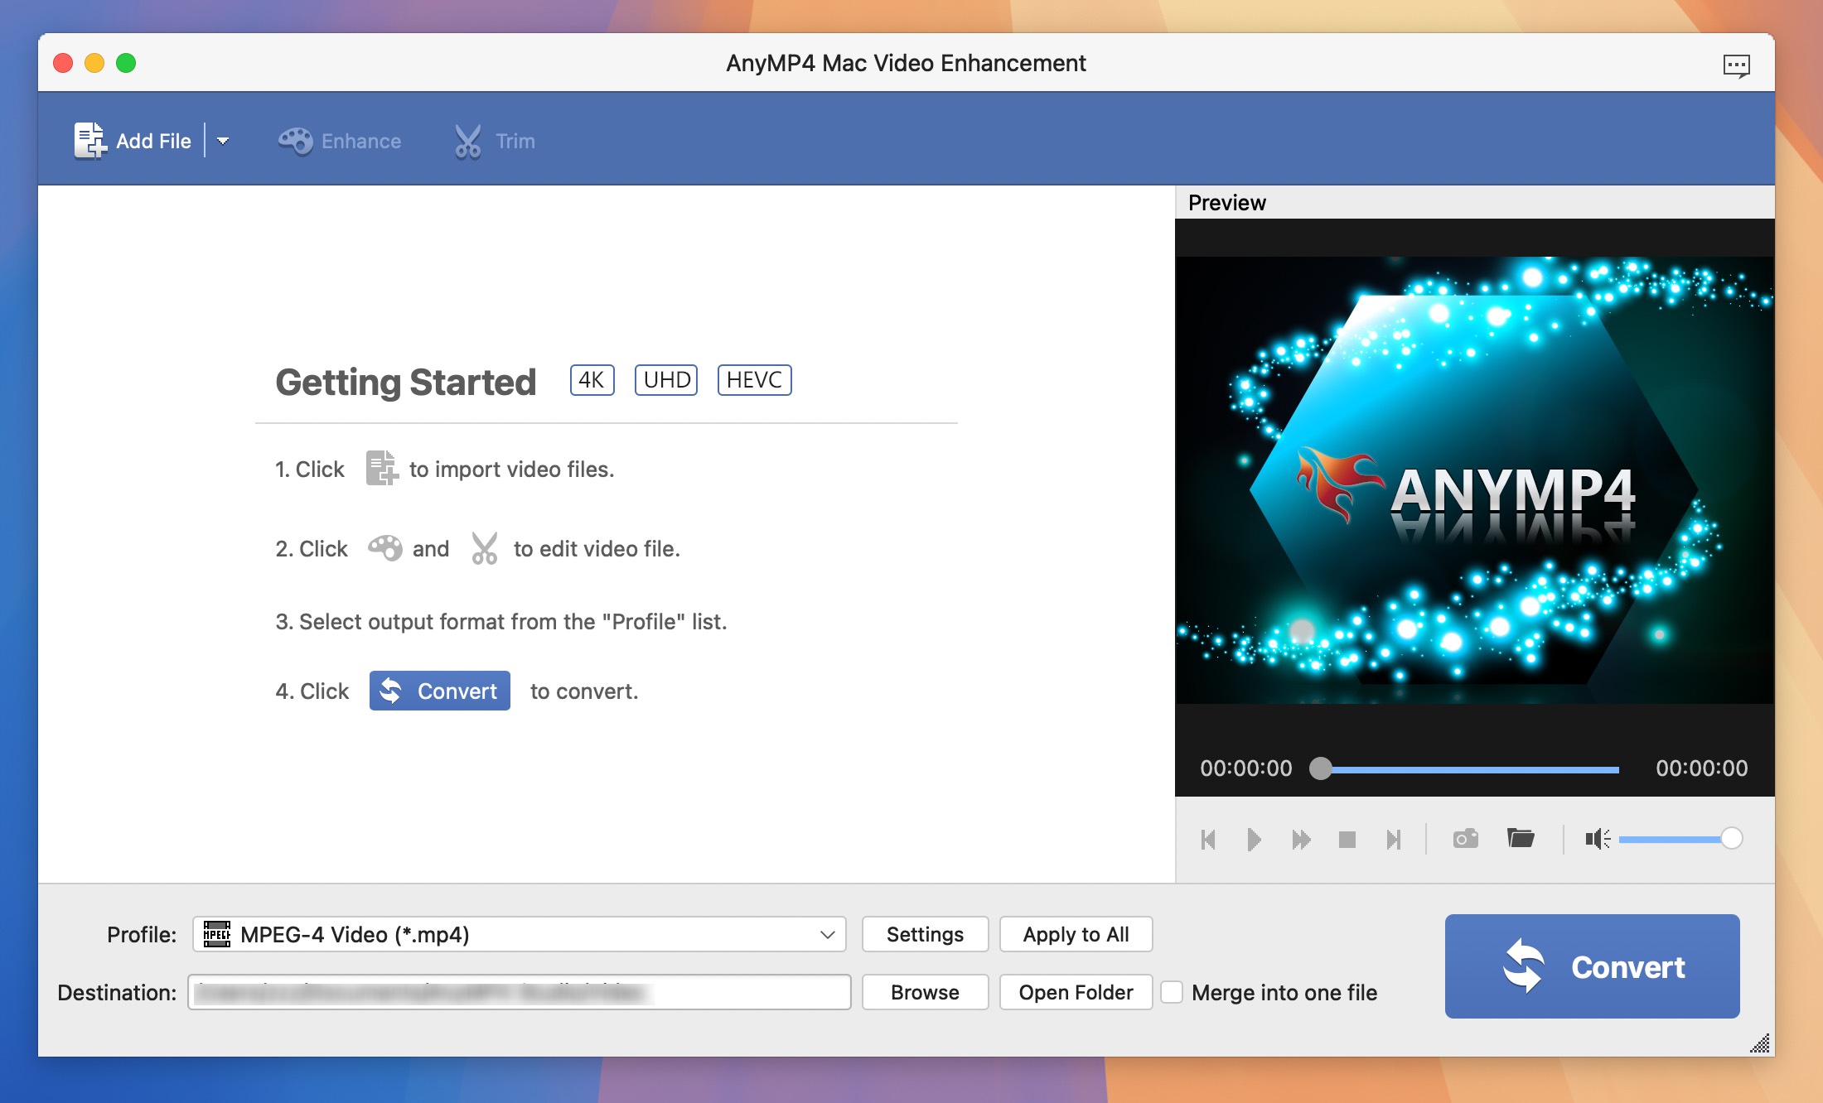Click the Add File import icon
This screenshot has width=1823, height=1103.
click(x=93, y=141)
